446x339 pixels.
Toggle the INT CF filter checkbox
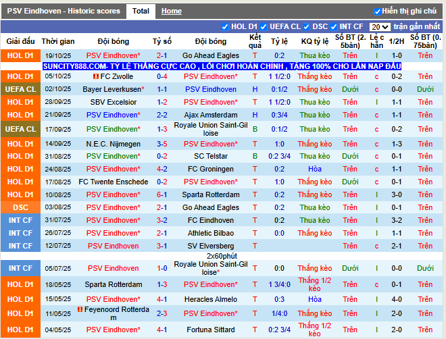pyautogui.click(x=333, y=27)
